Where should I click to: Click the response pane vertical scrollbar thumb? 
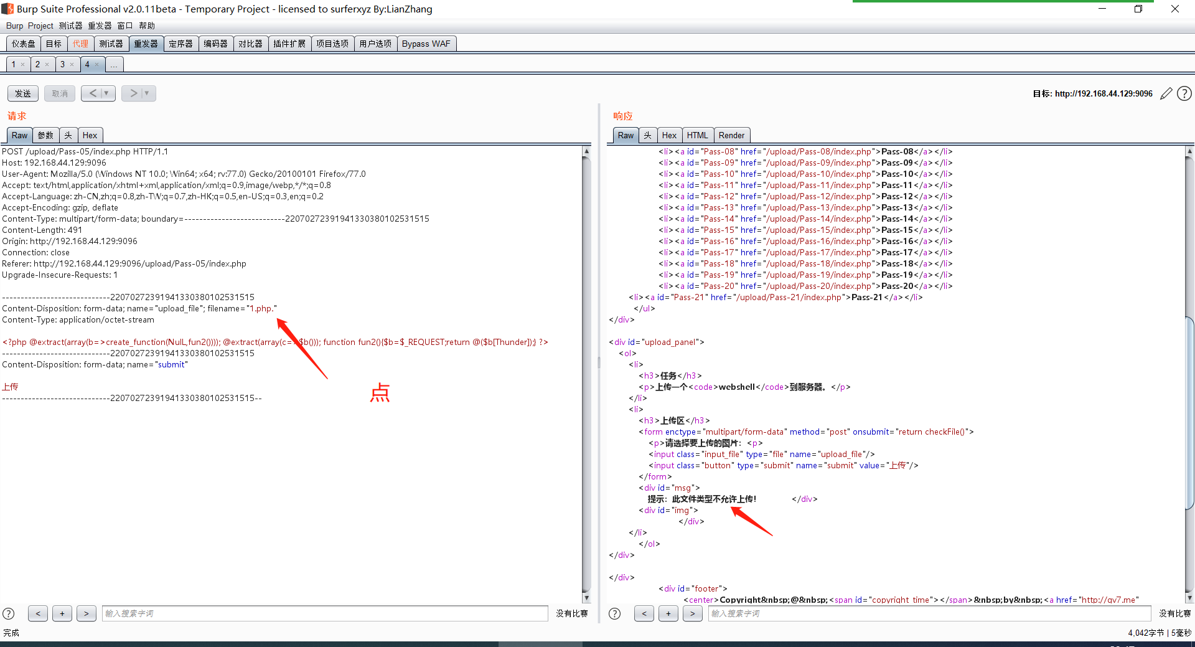pos(1189,414)
